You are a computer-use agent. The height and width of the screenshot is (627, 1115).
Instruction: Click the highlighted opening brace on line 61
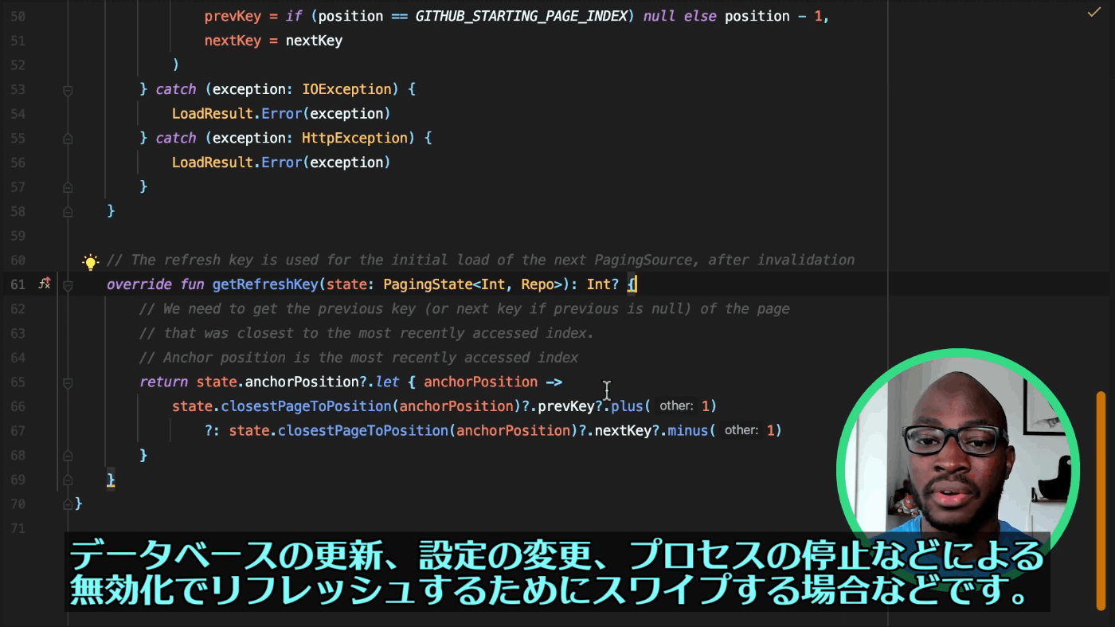click(x=632, y=284)
